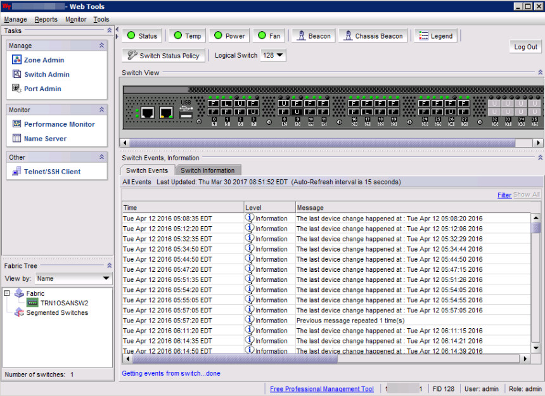Click the Status indicator button
This screenshot has width=545, height=396.
pyautogui.click(x=141, y=36)
